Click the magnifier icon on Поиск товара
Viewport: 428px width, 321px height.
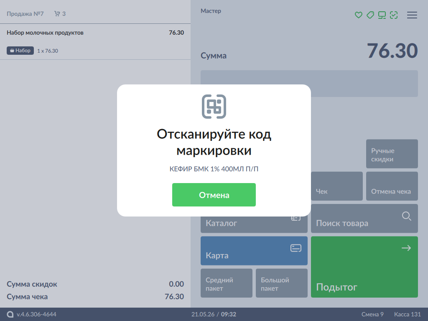click(406, 216)
